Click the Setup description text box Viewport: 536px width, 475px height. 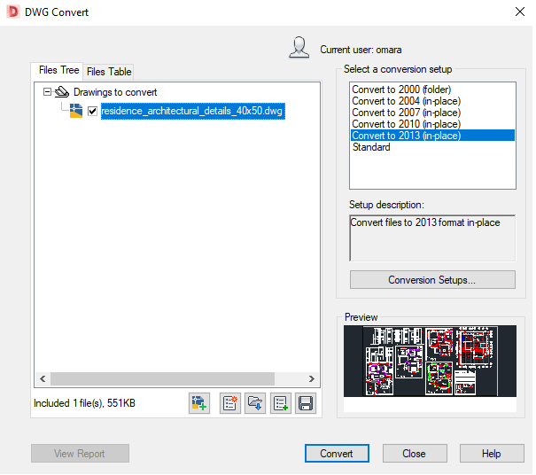(432, 238)
